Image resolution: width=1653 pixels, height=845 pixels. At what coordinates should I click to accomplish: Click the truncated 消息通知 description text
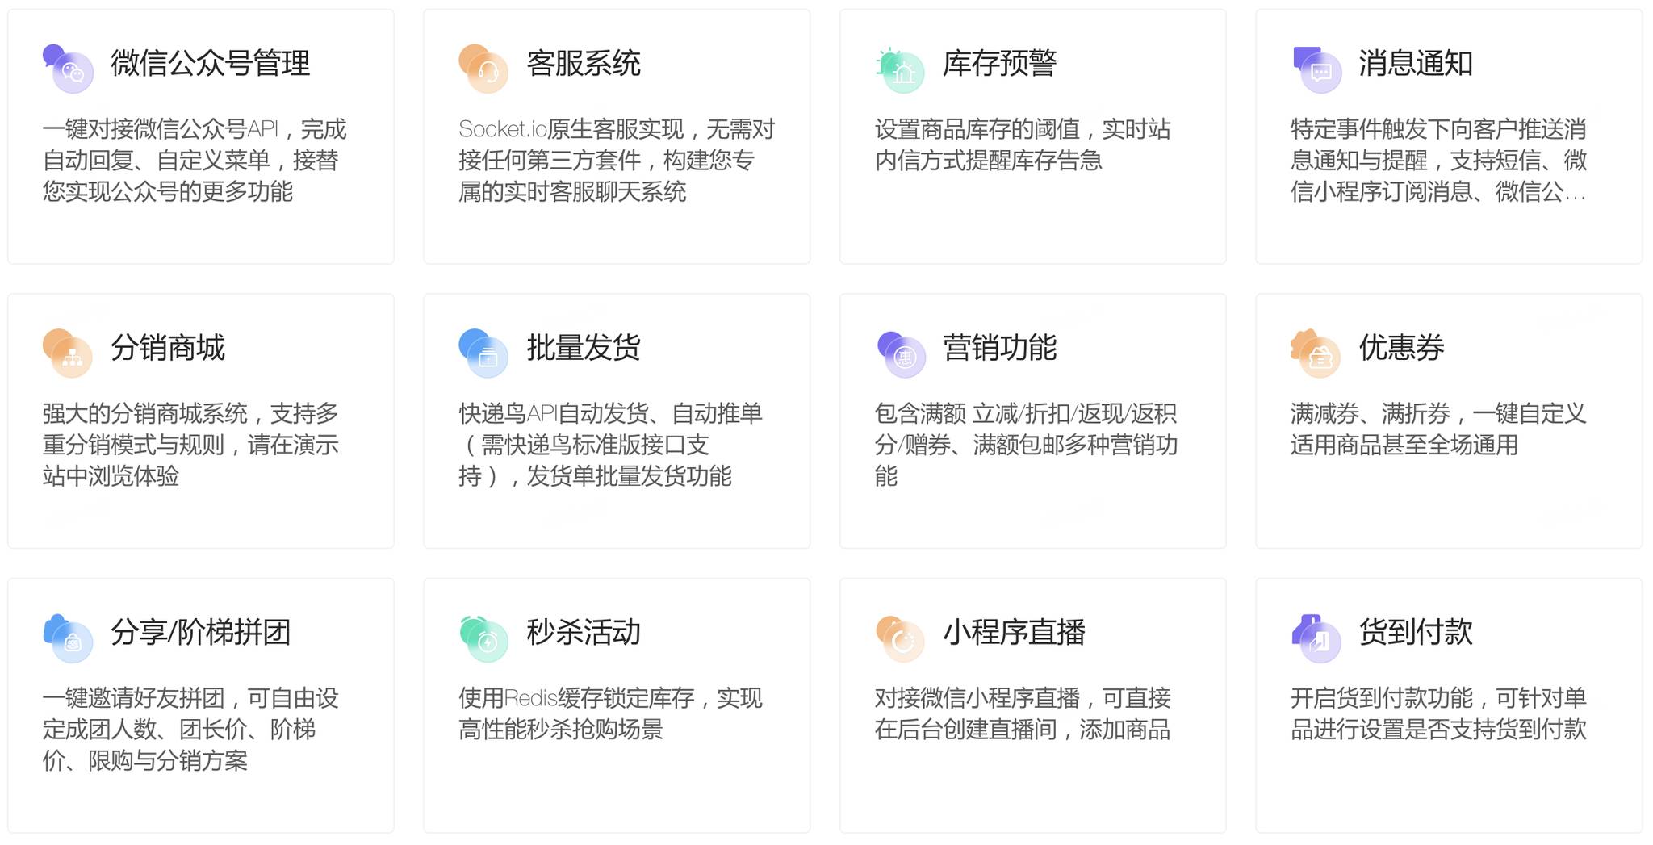click(1438, 160)
